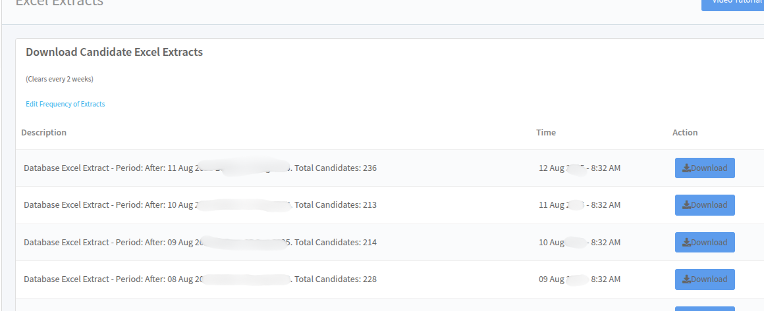This screenshot has width=764, height=311.
Task: Click download icon for 228 candidates extract
Action: pos(686,279)
